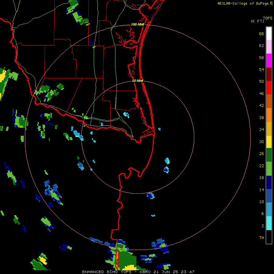Click the orange 38-42 legend swatch
The image size is (274, 274).
pos(269,115)
